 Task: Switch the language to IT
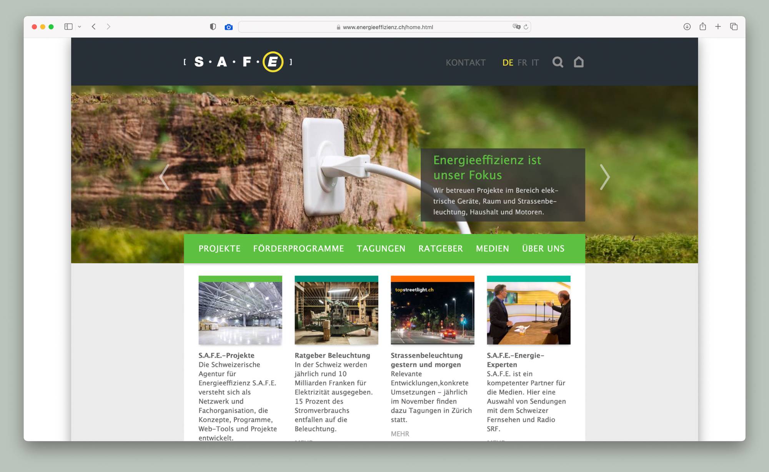click(535, 63)
